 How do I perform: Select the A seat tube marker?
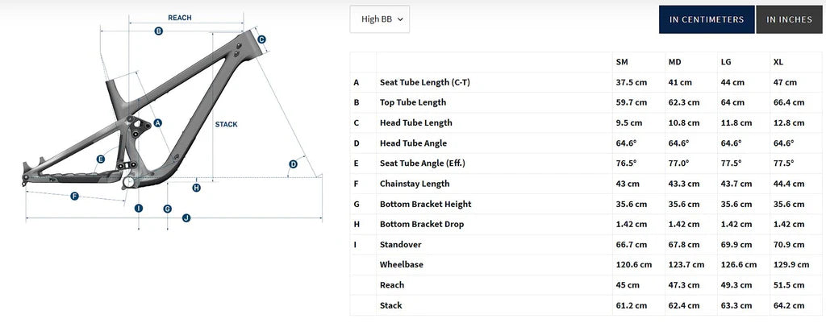158,123
